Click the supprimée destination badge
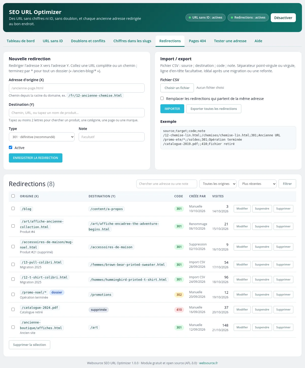This screenshot has width=305, height=368. click(99, 310)
